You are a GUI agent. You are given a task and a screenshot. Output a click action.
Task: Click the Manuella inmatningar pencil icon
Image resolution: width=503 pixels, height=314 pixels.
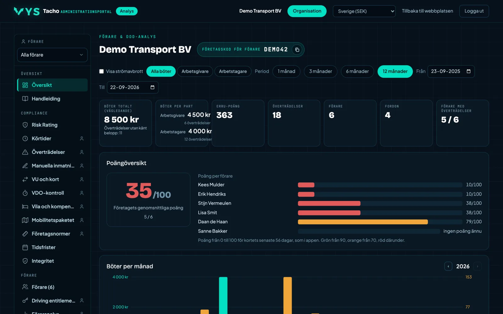pos(25,165)
